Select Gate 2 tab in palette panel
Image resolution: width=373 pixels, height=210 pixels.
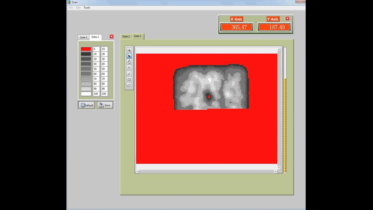[x=95, y=37]
